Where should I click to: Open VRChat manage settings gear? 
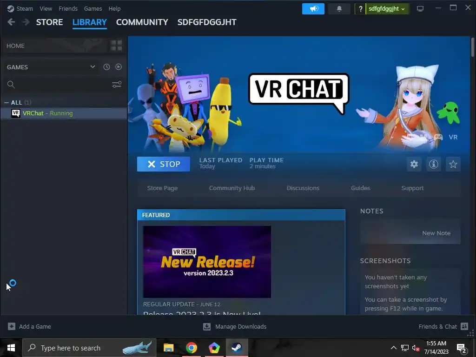(414, 164)
